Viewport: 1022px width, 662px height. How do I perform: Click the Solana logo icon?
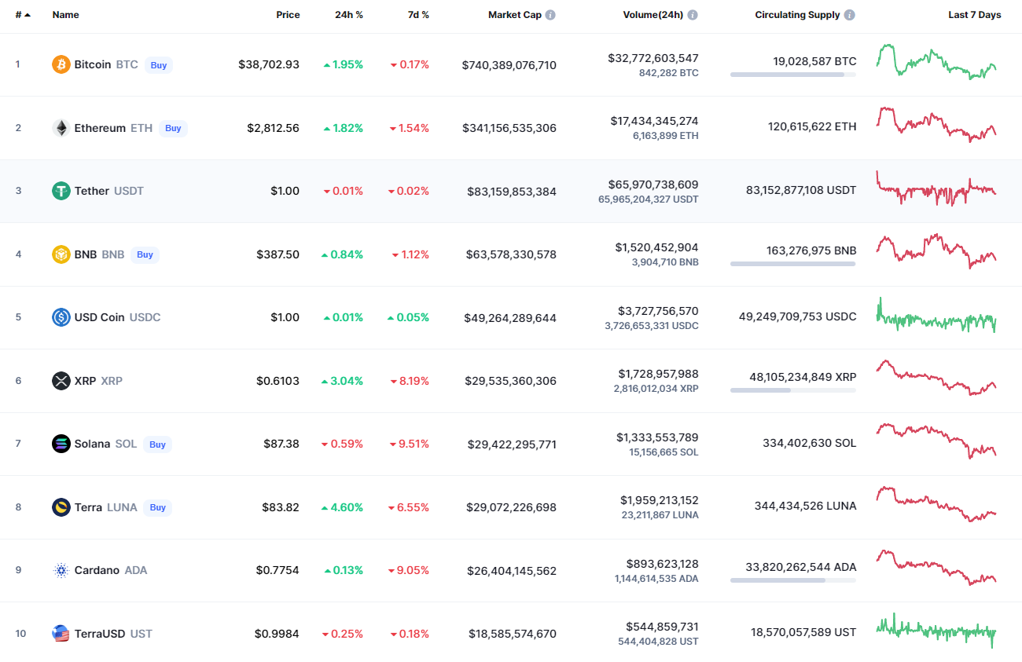(61, 444)
